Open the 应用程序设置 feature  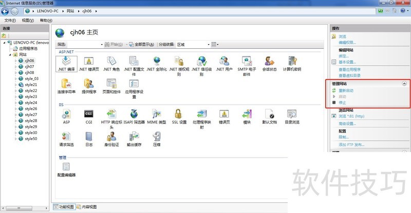134,89
